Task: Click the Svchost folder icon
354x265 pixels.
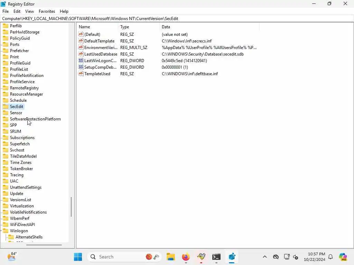Action: [x=6, y=150]
